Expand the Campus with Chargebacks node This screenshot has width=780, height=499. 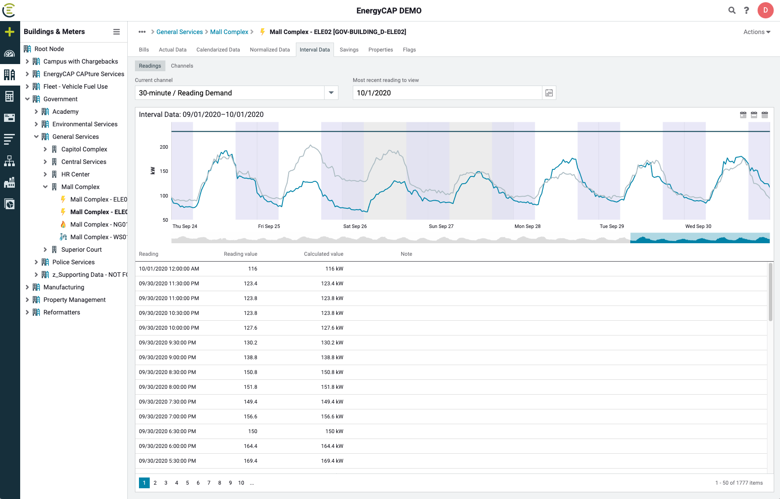pos(27,61)
